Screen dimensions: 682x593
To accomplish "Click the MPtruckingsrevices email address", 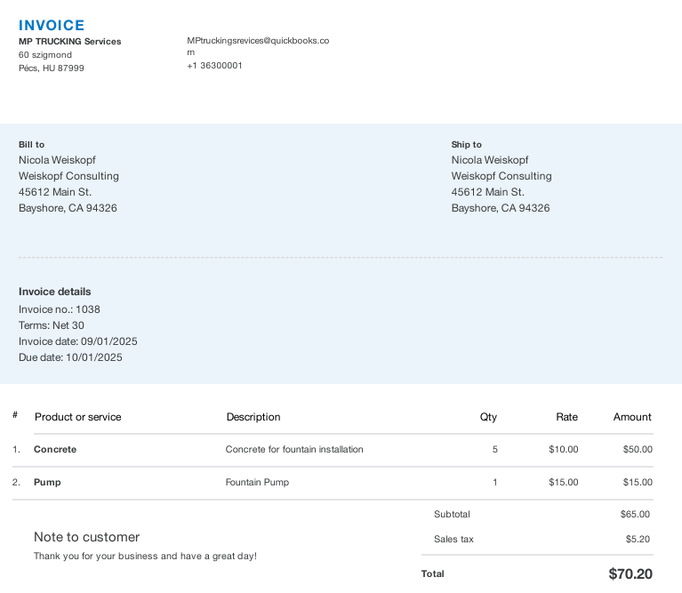I will [258, 41].
